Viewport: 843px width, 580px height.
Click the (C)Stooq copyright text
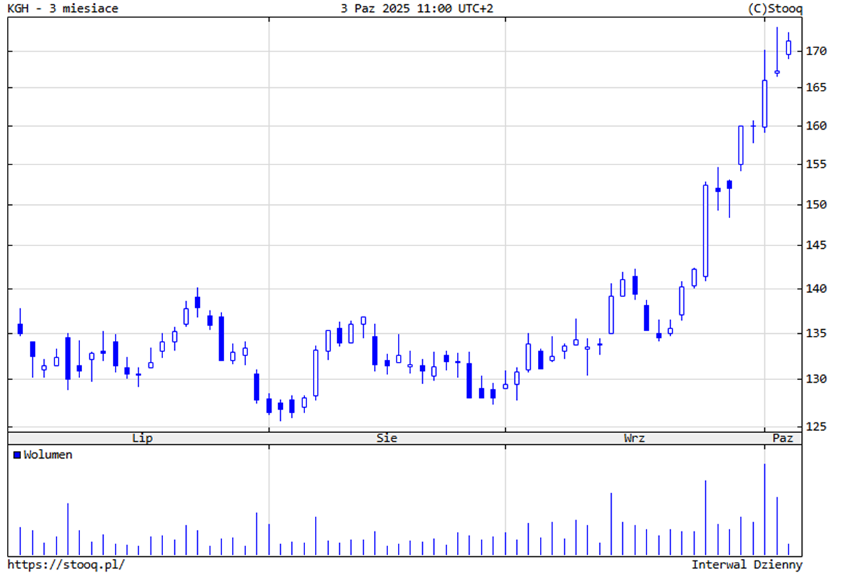tap(774, 8)
